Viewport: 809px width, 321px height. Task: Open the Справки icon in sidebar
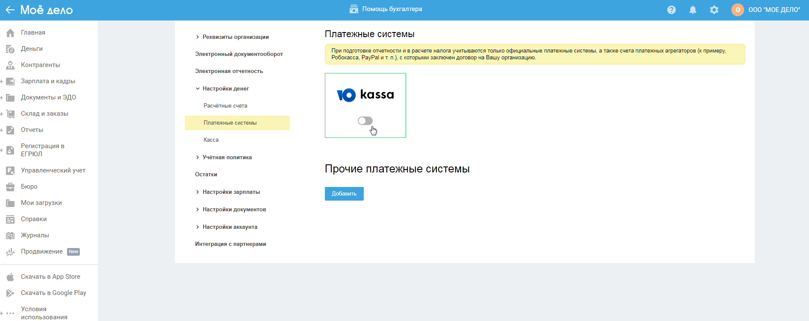[x=10, y=219]
